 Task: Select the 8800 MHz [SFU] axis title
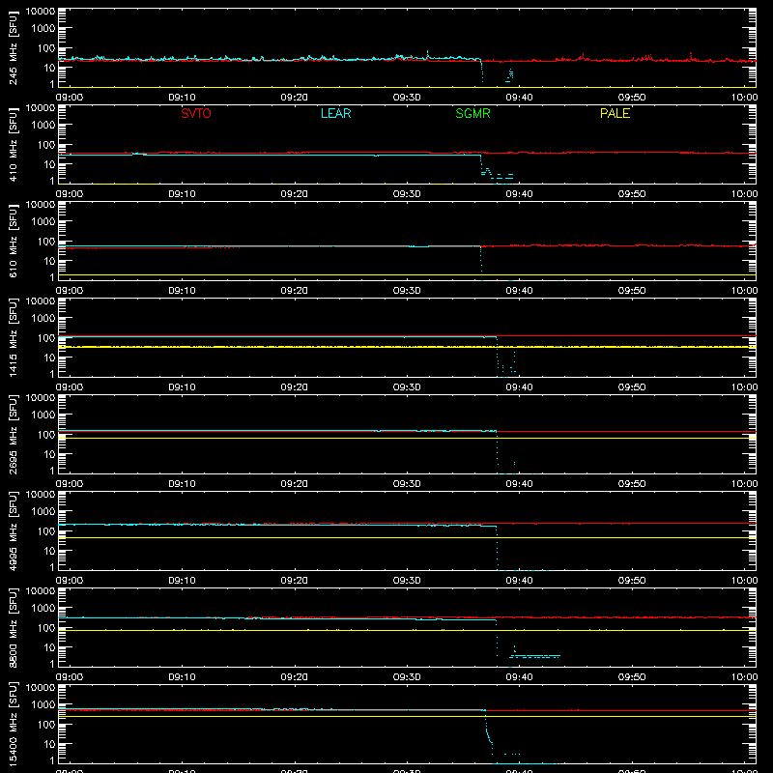(x=14, y=627)
